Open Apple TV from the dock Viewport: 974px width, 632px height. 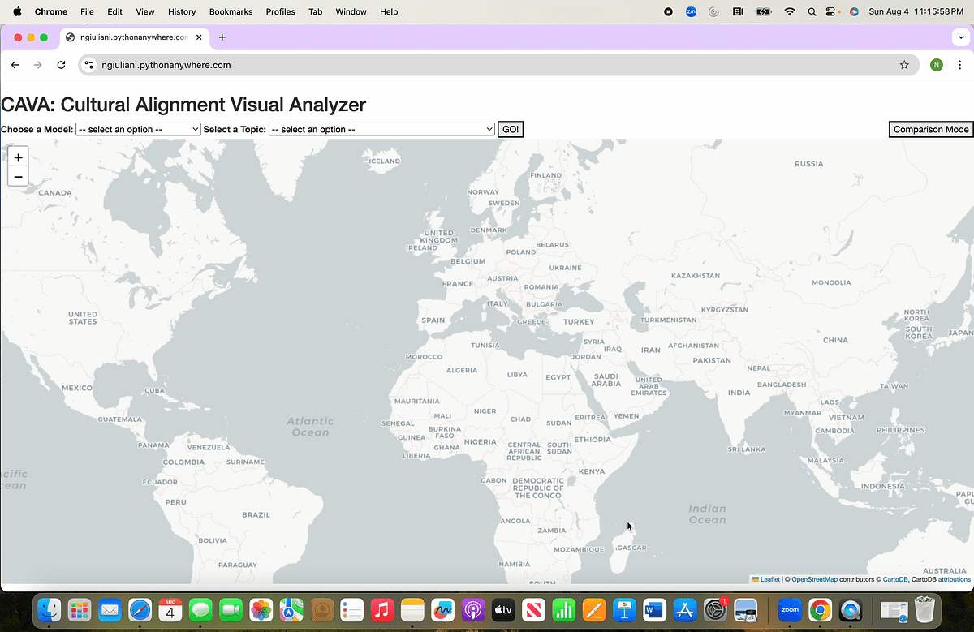(x=503, y=609)
